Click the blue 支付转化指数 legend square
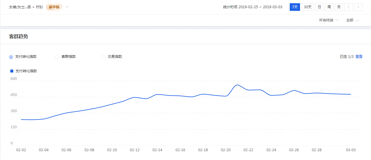The height and width of the screenshot is (160, 371). tap(12, 71)
